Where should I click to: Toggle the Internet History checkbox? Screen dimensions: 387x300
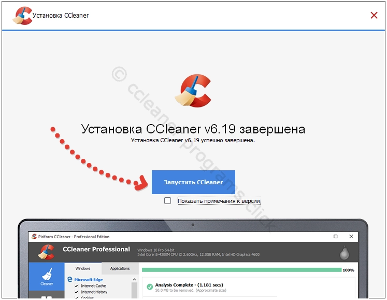tap(76, 292)
